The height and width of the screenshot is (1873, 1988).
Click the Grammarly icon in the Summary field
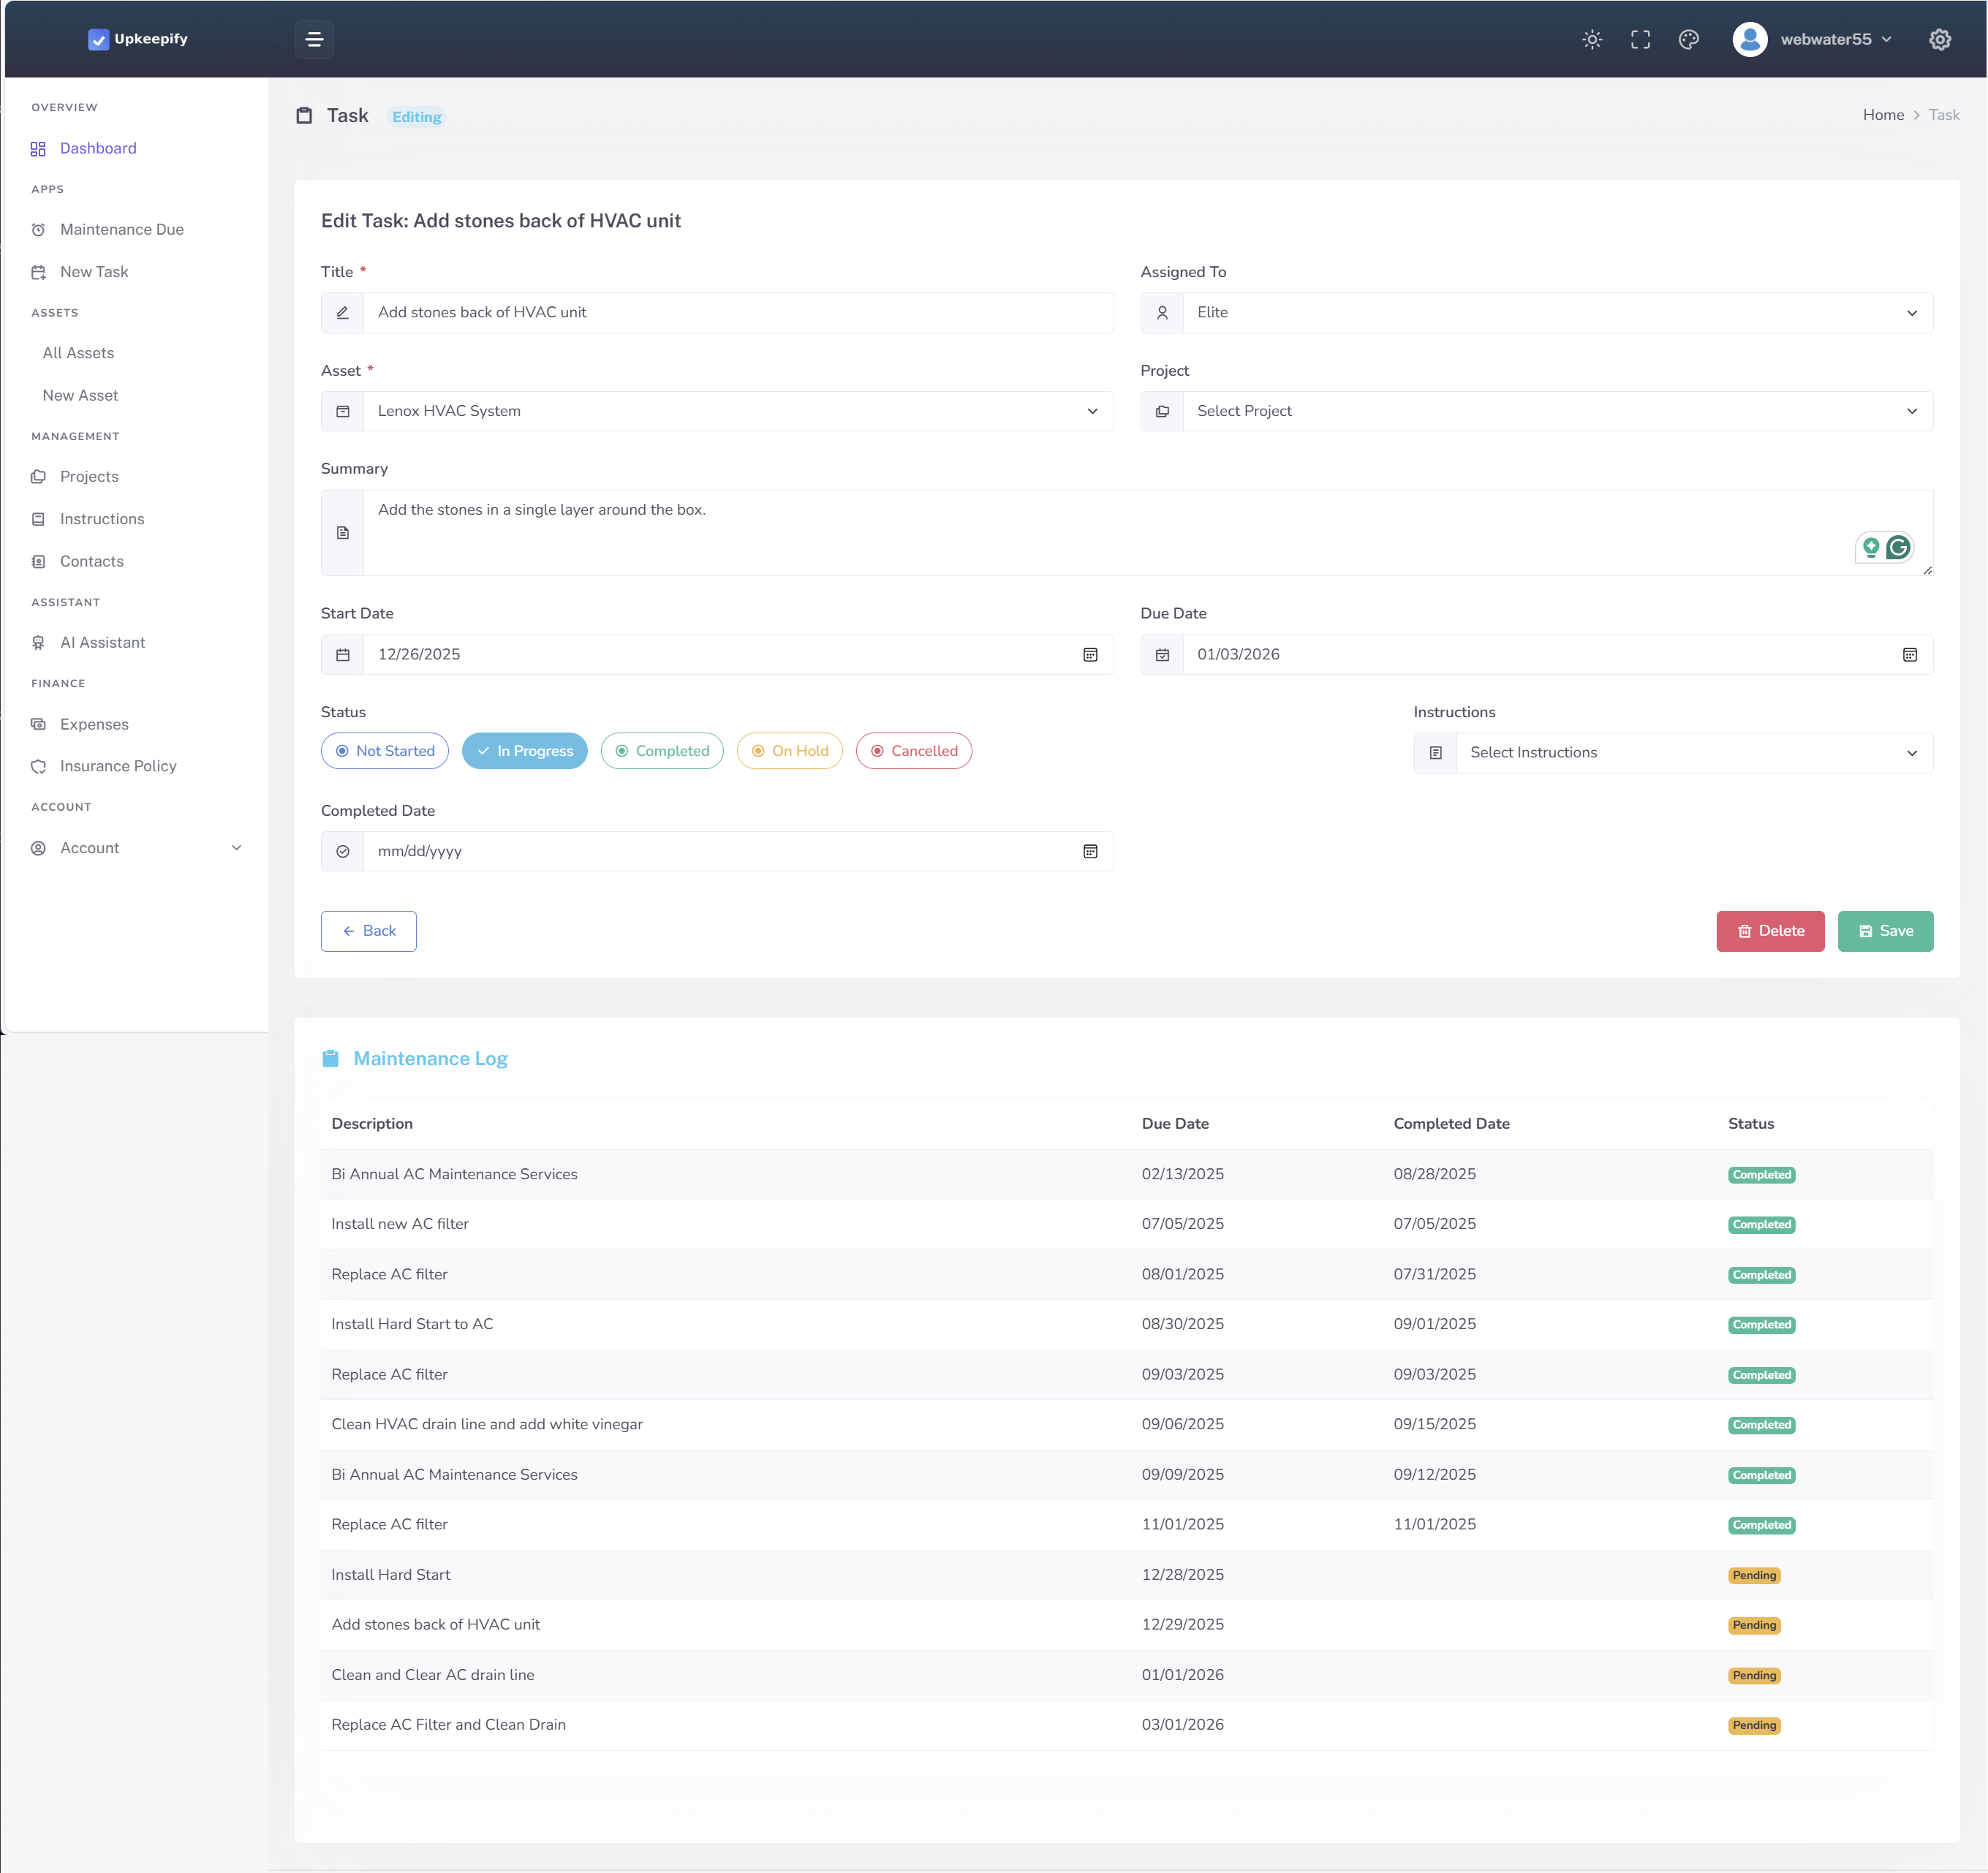pos(1897,547)
